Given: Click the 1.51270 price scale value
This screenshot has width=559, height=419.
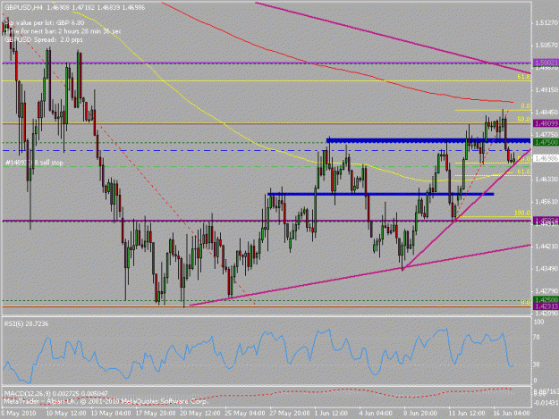Looking at the screenshot, I should (546, 23).
